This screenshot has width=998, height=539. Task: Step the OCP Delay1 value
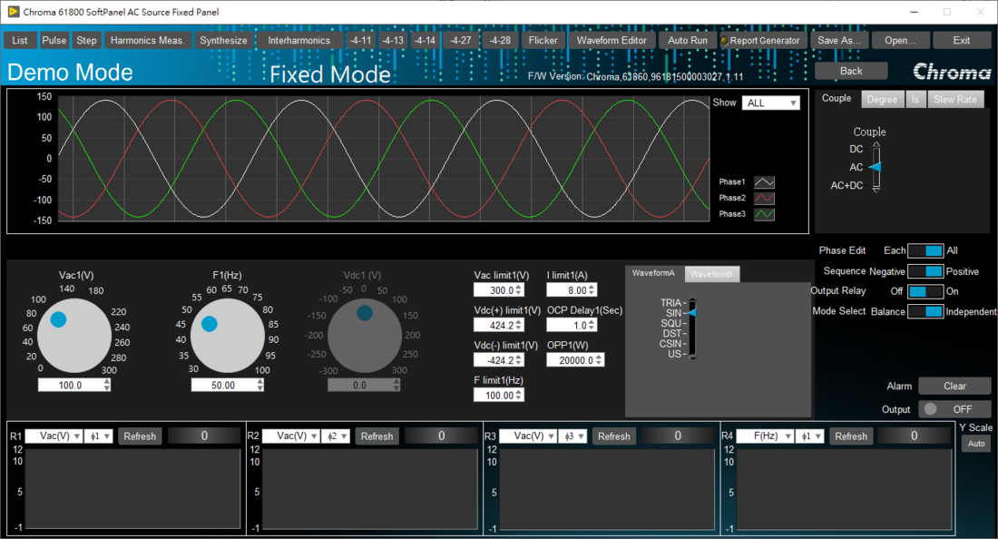pyautogui.click(x=592, y=325)
